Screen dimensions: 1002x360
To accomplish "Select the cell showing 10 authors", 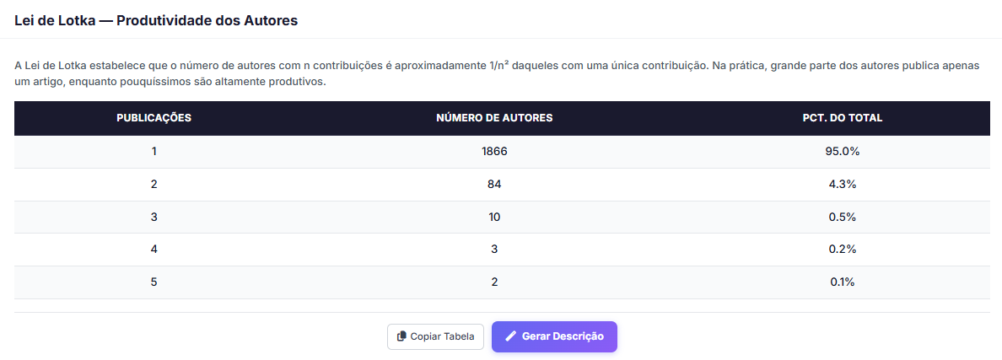I will pos(494,217).
